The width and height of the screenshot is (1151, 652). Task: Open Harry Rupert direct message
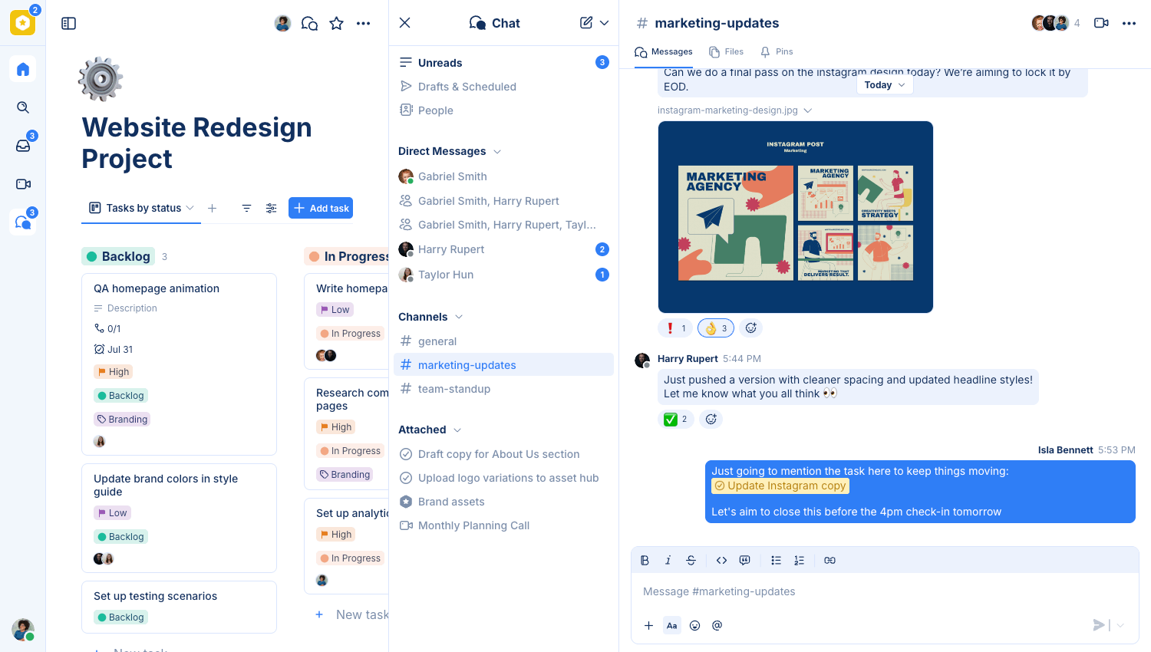point(503,249)
